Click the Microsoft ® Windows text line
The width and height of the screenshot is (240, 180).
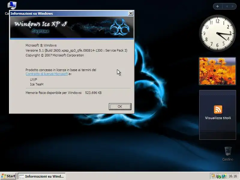click(x=41, y=45)
